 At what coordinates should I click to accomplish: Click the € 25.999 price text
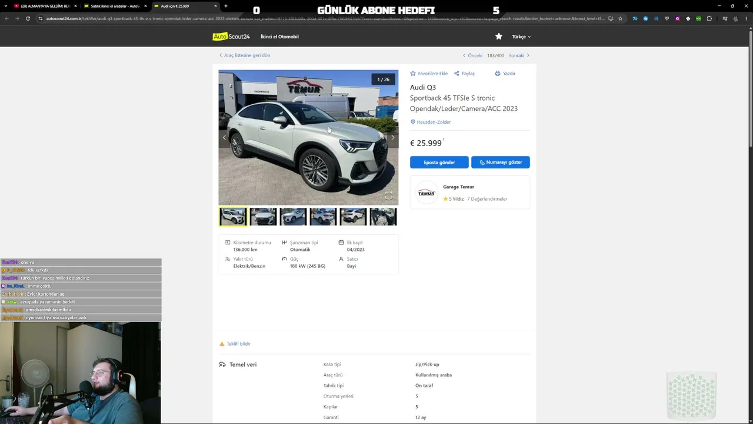point(426,143)
